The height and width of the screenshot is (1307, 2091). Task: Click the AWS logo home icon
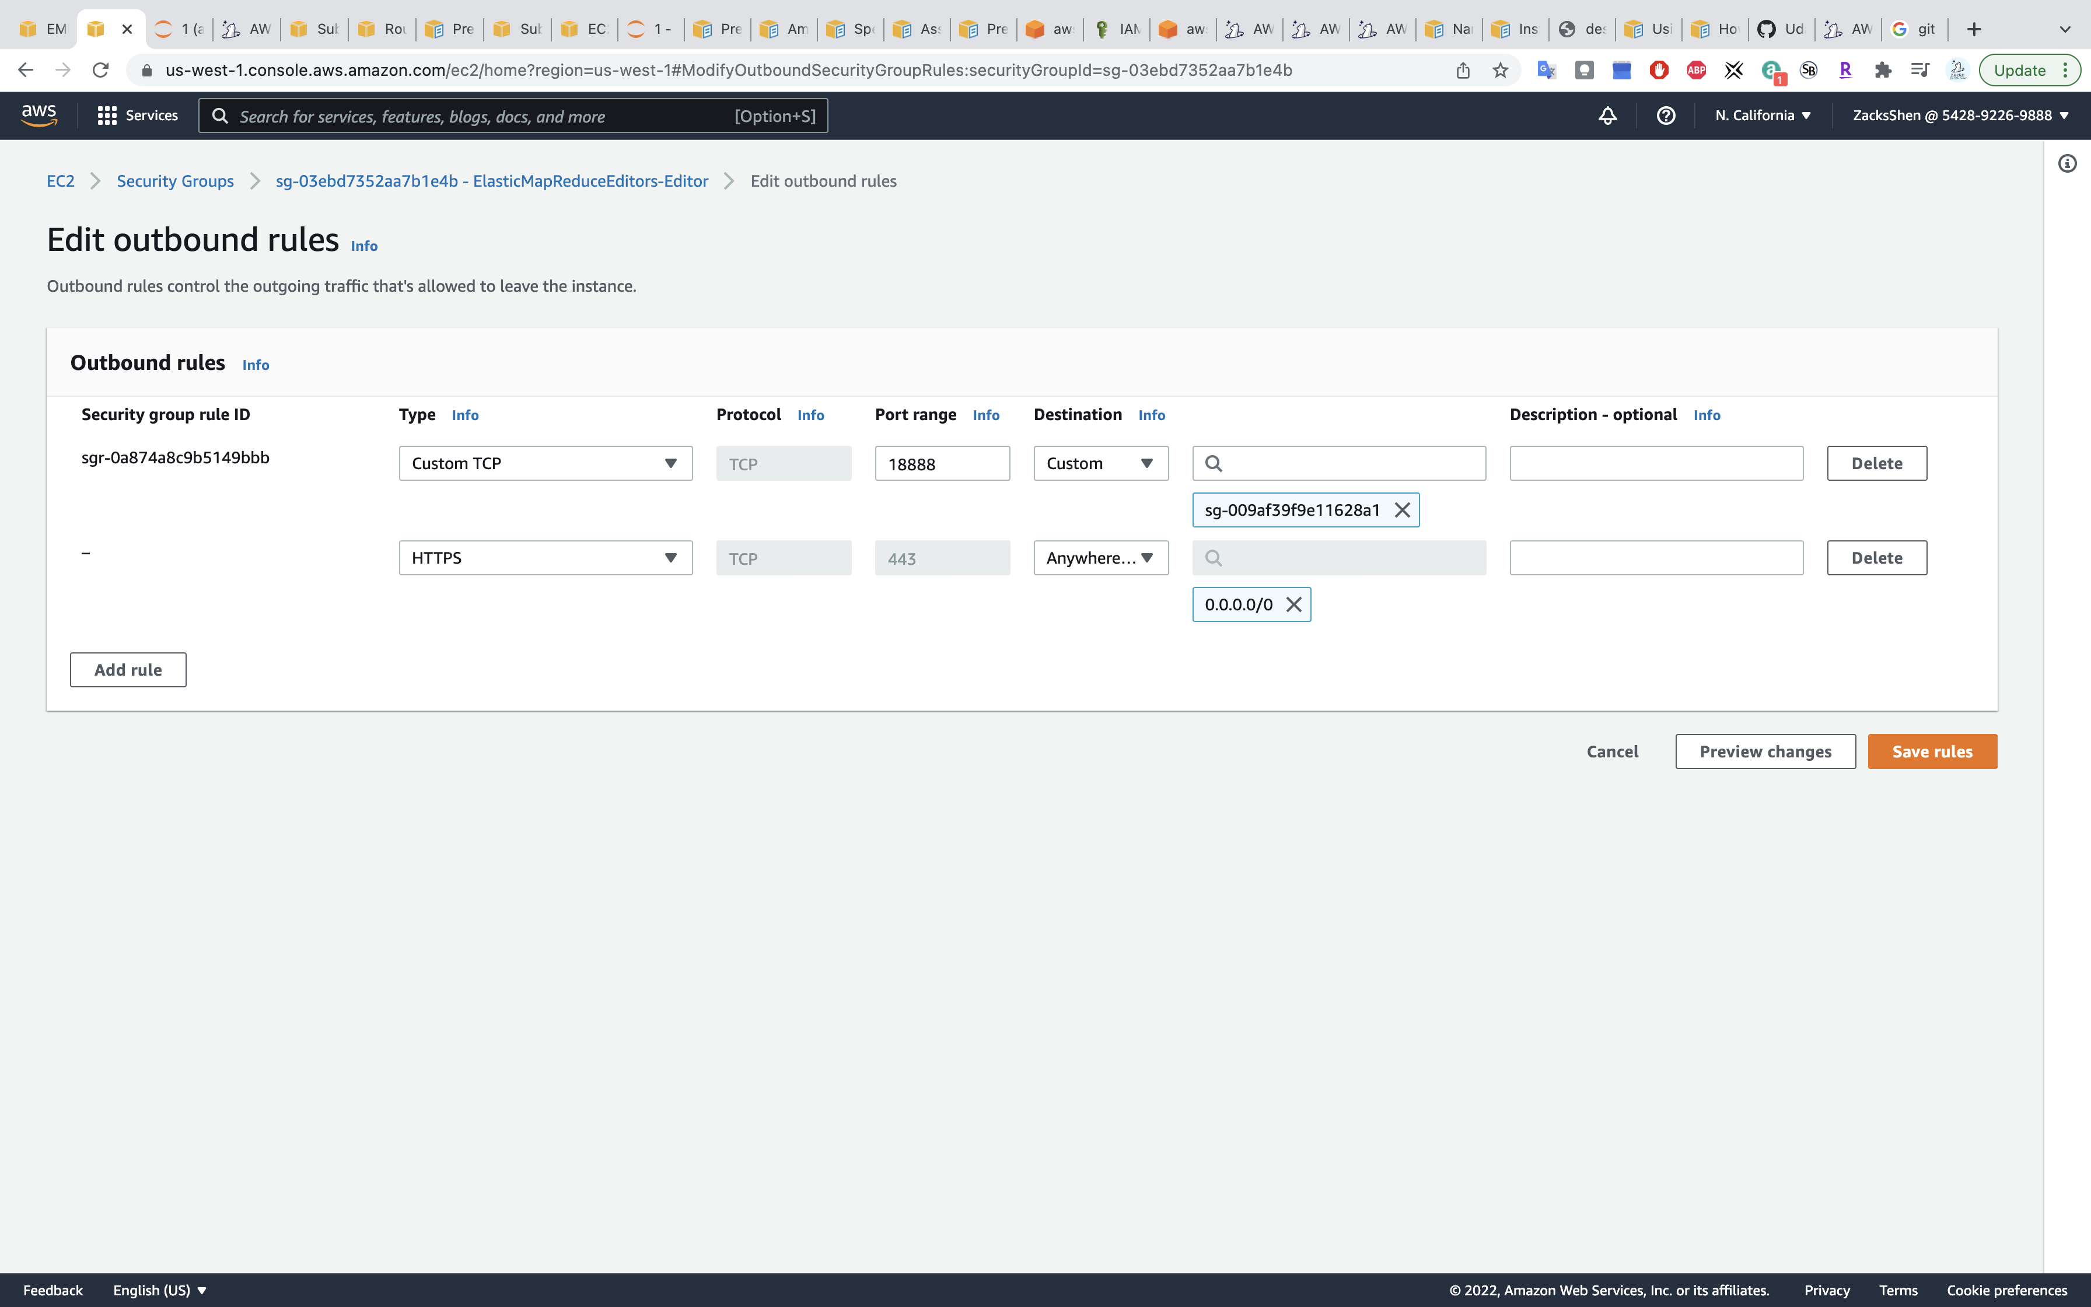(39, 115)
